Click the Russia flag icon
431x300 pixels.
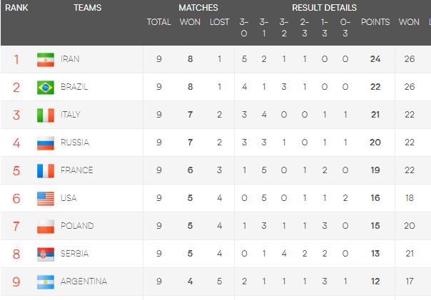[x=46, y=143]
